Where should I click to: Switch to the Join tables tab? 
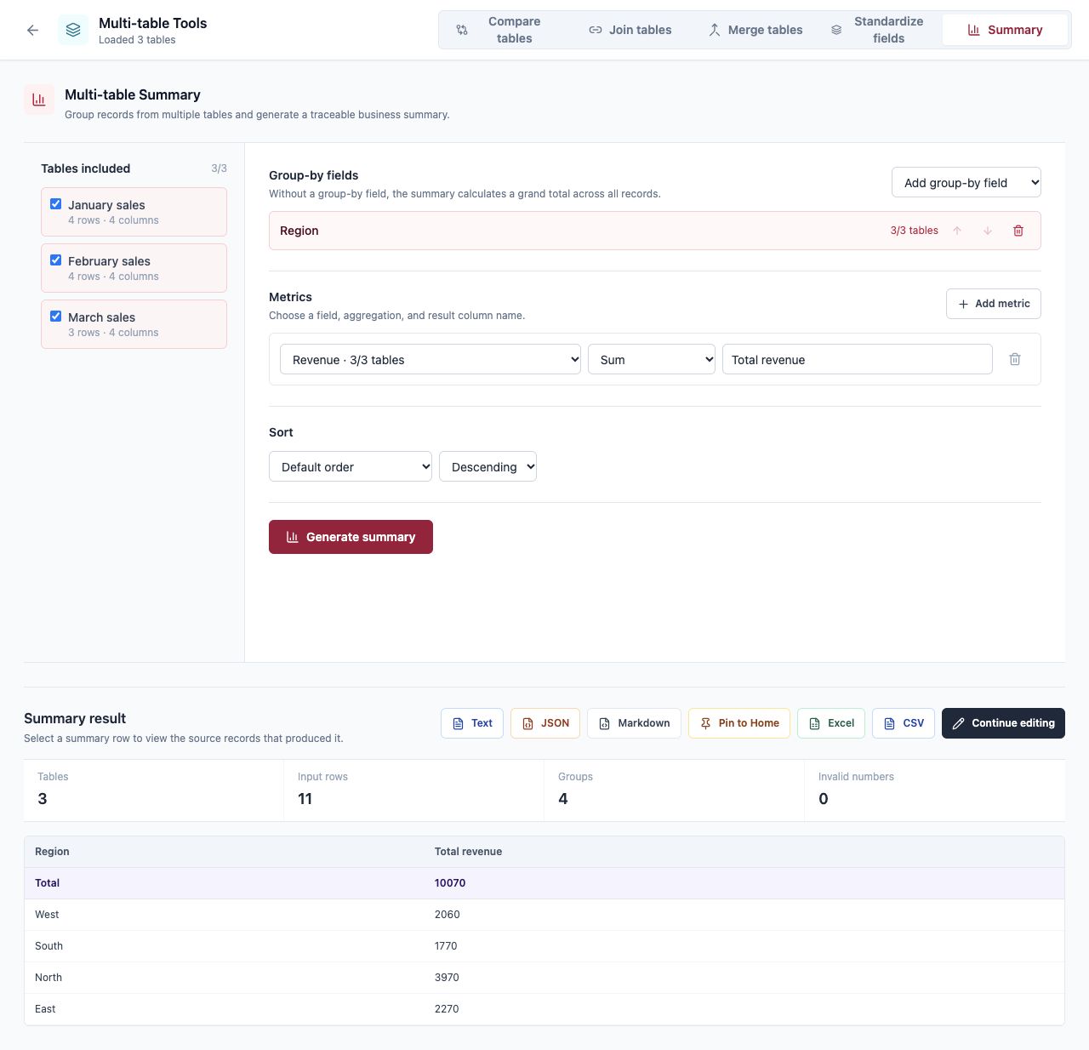tap(630, 30)
